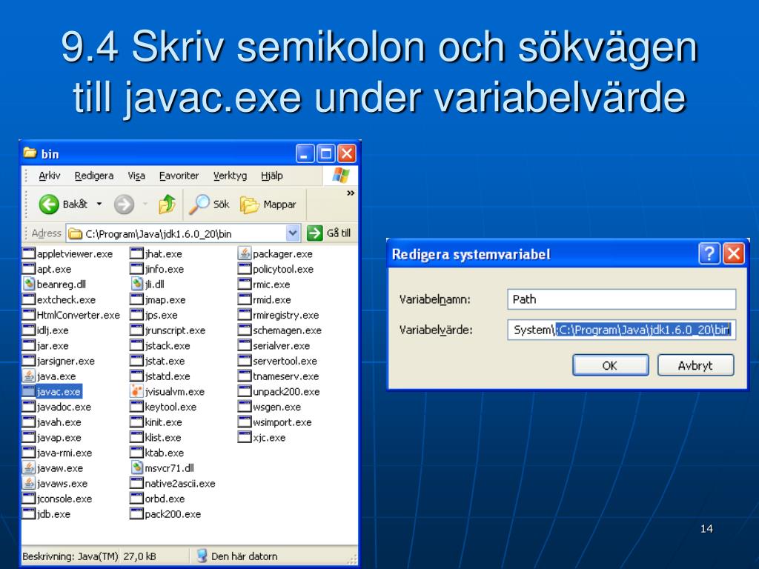
Task: Click the bin folder icon in title bar
Action: [30, 153]
